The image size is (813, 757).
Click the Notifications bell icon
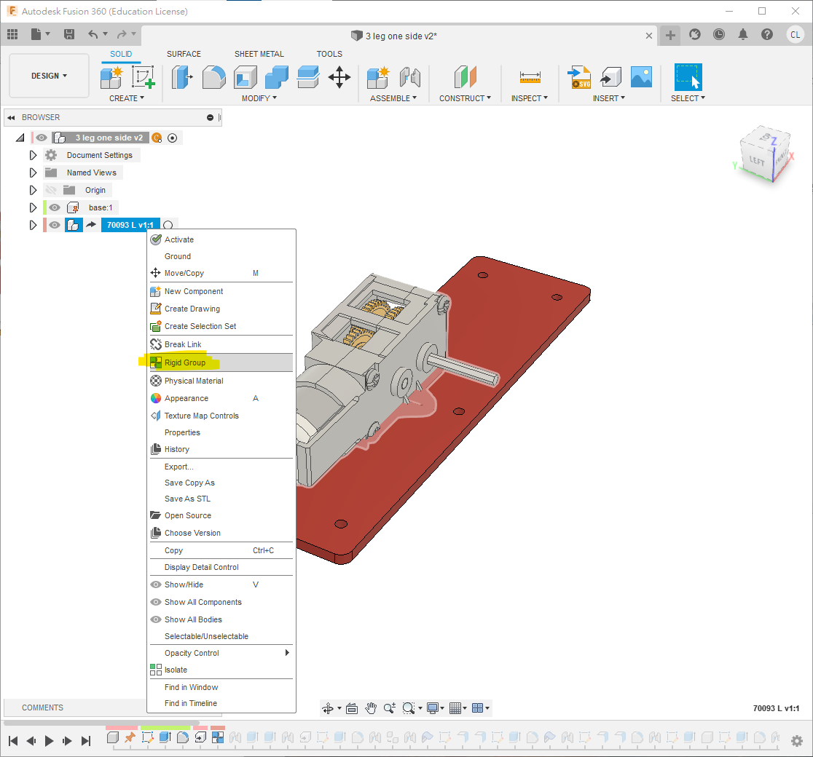pos(743,34)
